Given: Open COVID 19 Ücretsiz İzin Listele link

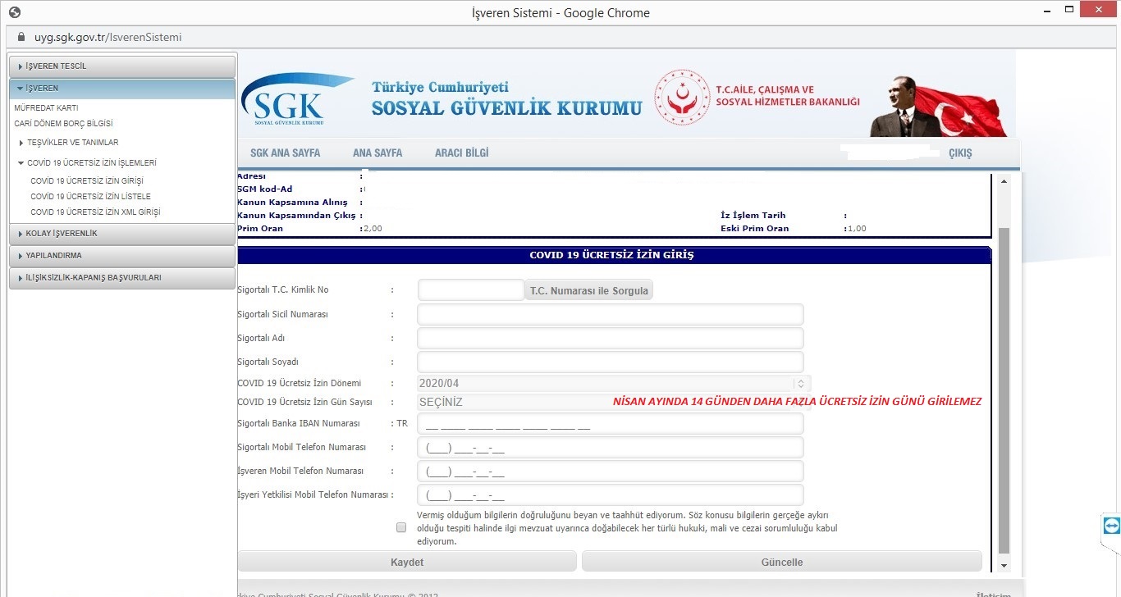Looking at the screenshot, I should click(90, 197).
